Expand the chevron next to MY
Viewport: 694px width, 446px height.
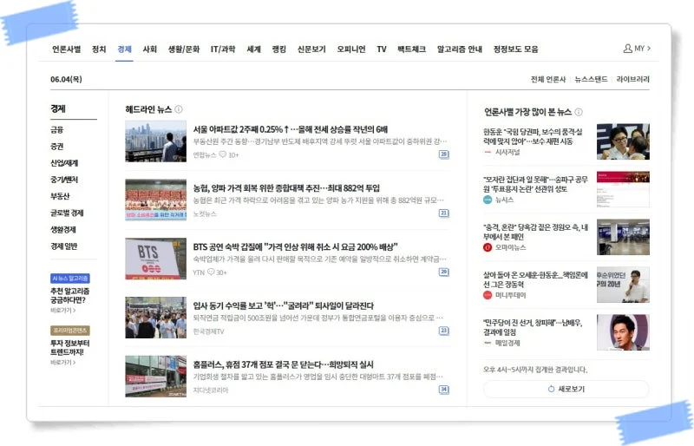(x=649, y=49)
